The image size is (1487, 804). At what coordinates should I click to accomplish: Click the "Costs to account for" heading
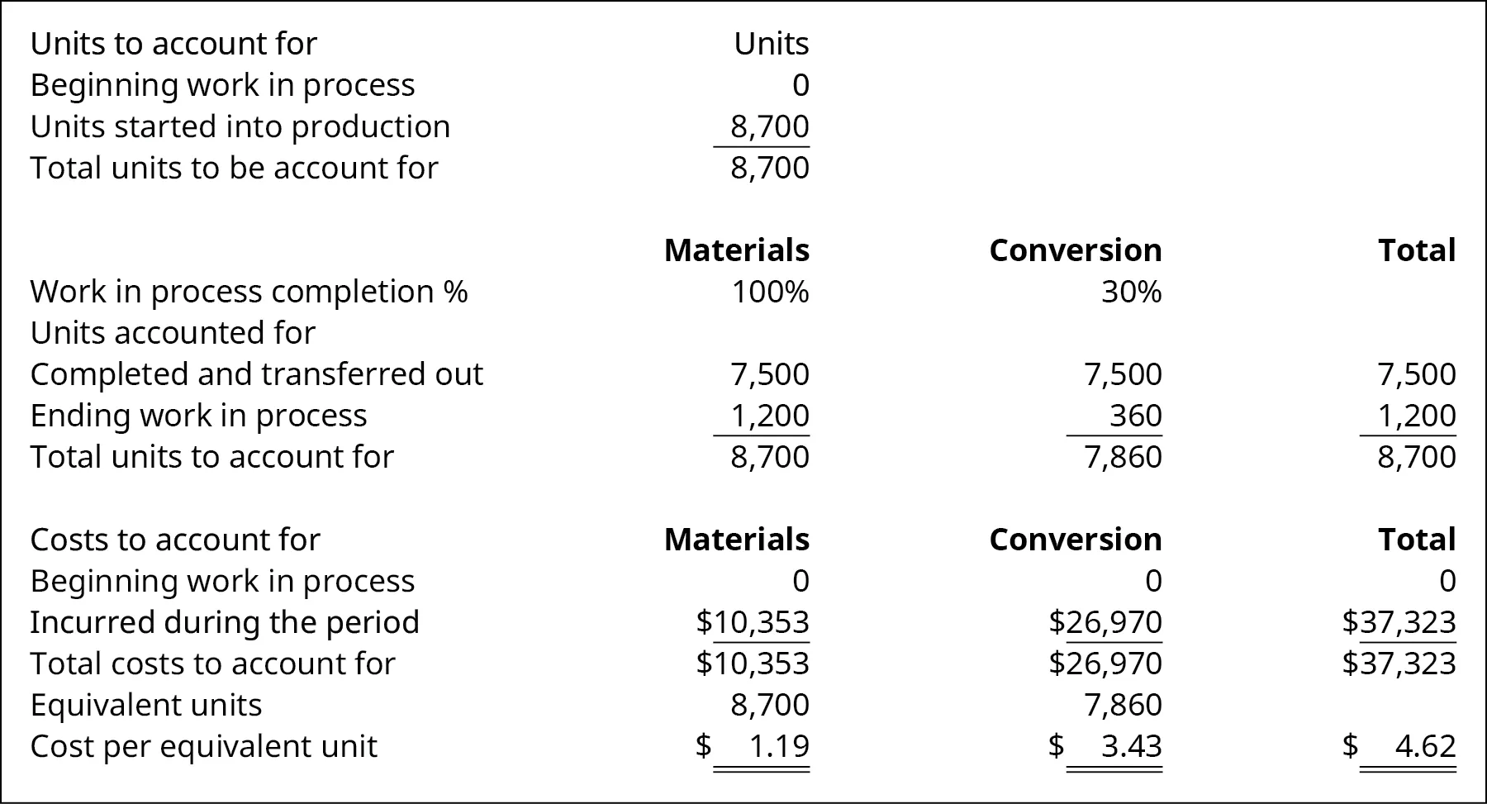[175, 540]
